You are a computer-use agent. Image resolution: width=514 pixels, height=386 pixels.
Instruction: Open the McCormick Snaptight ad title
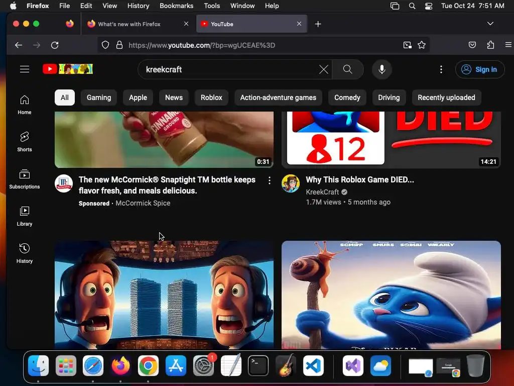(167, 185)
